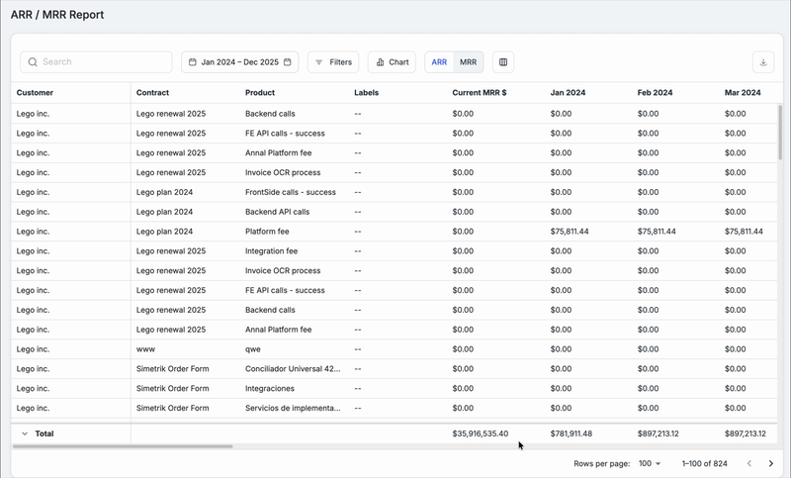
Task: Click the Integraciones product cell
Action: (270, 388)
